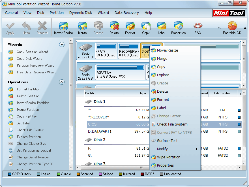Open the Dynamic Disk menu
249x187 pixels.
click(81, 13)
